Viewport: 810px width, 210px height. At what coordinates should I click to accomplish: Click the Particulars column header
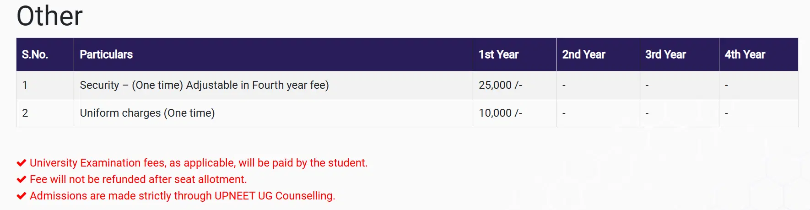click(106, 54)
